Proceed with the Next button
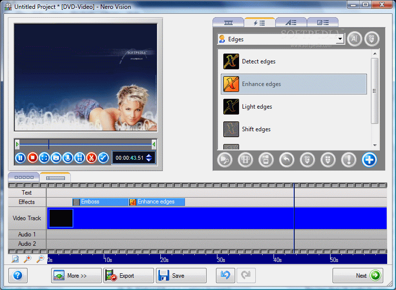Screen dimensions: 396x290 [x=358, y=276]
